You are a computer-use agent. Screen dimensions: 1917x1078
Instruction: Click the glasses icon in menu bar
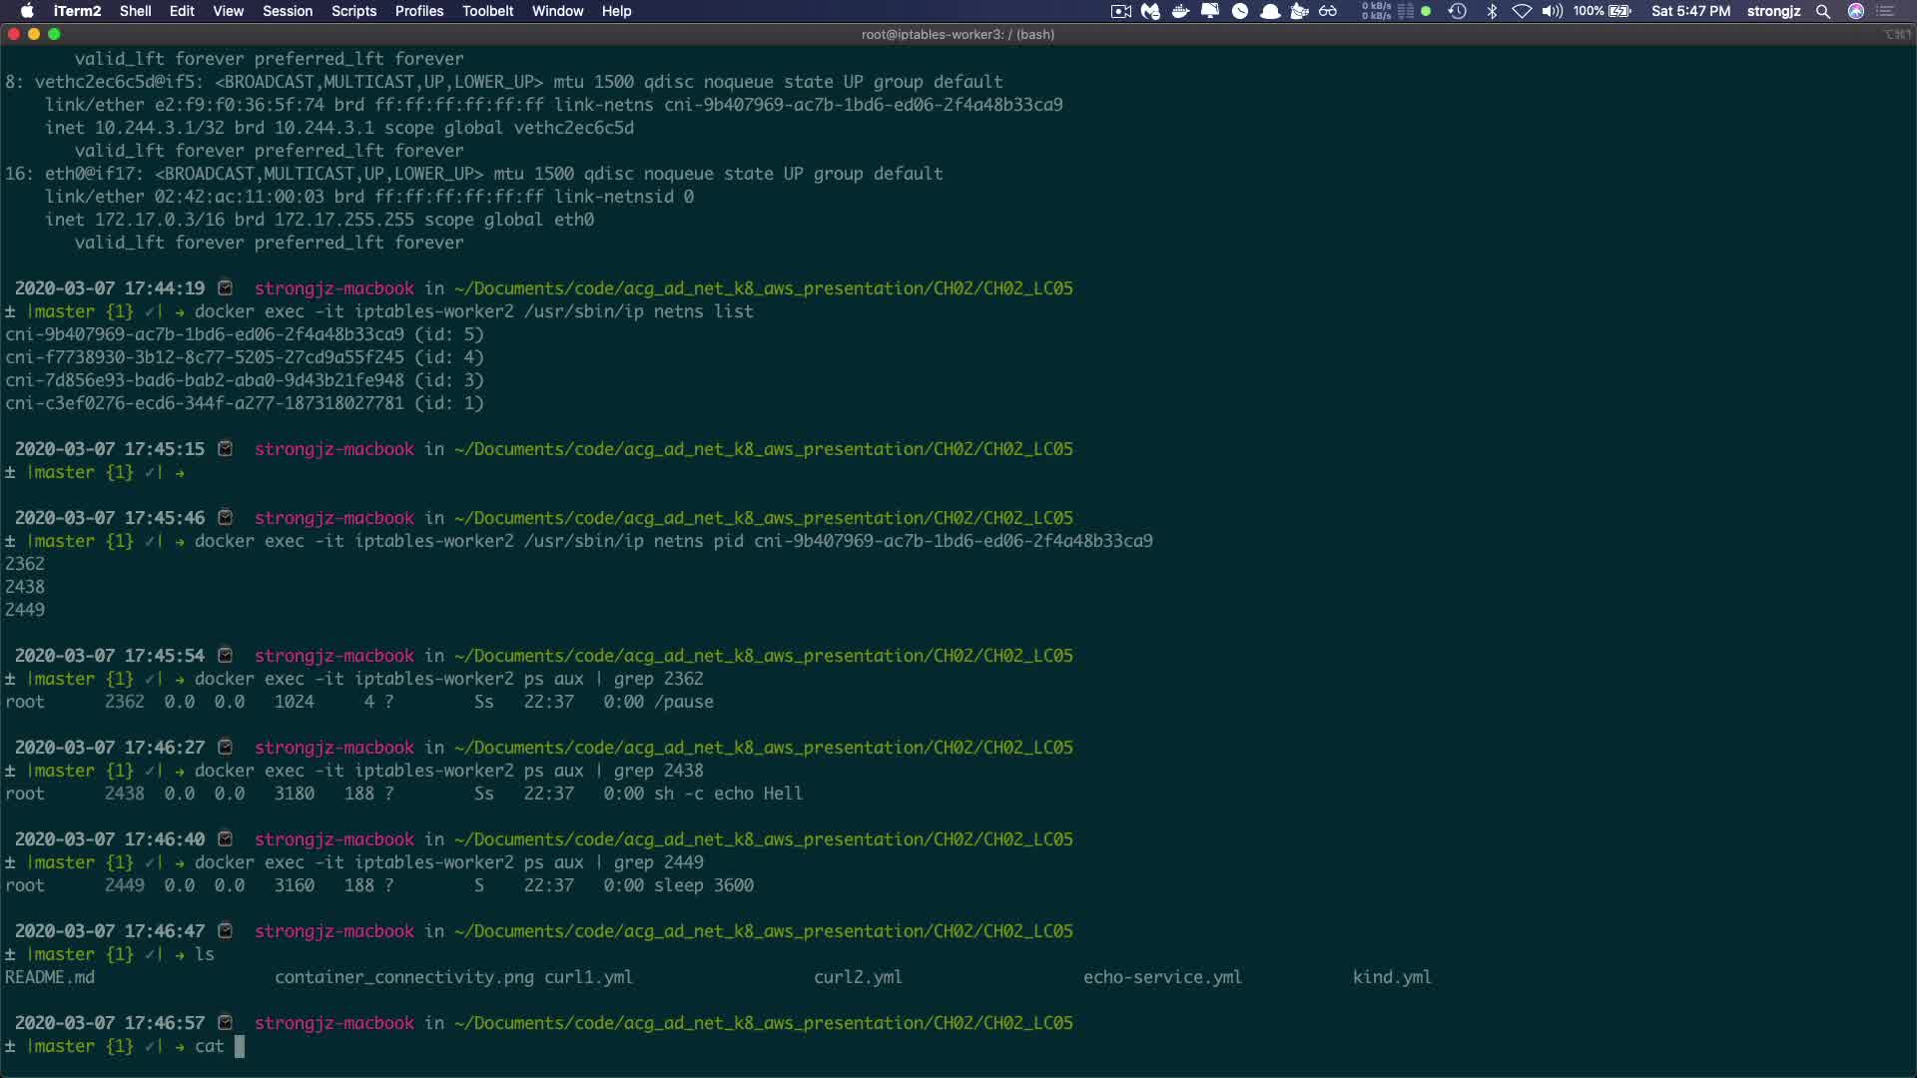click(x=1328, y=11)
